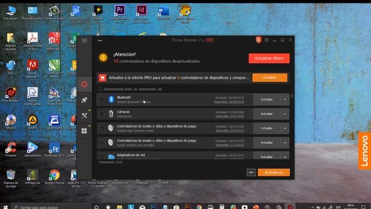Open Adobe InDesign desktop shortcut
The image size is (371, 209).
pyautogui.click(x=141, y=14)
